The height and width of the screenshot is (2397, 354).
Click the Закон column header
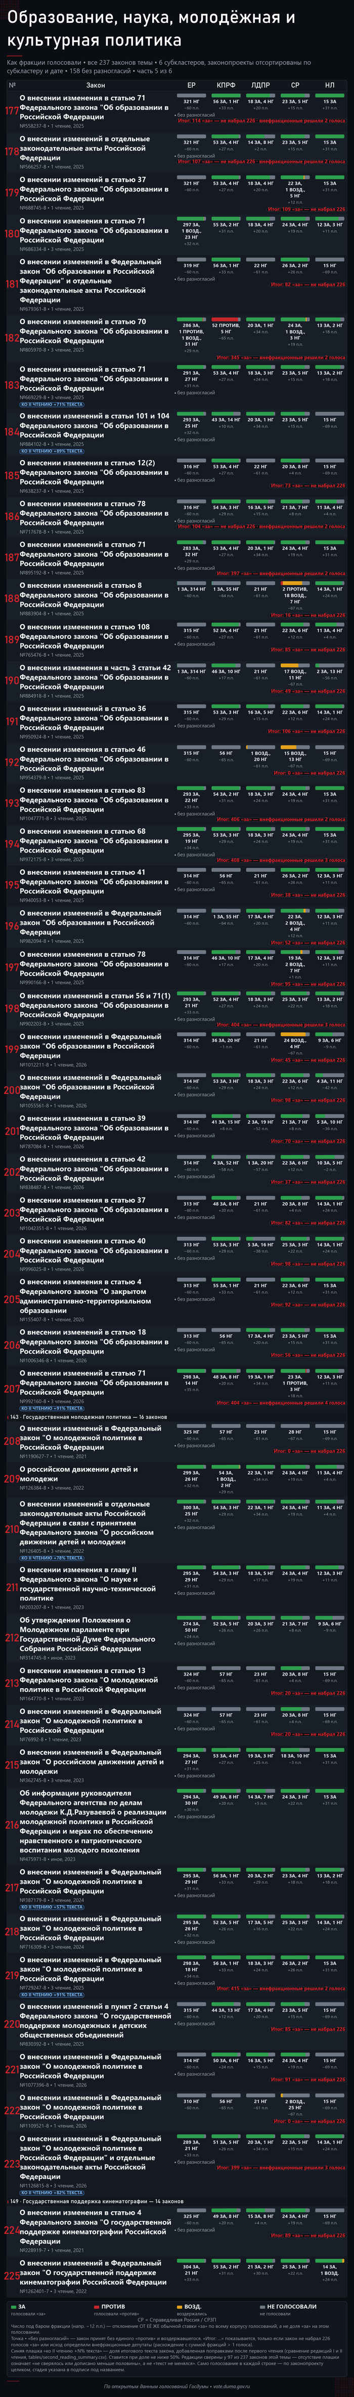pos(96,85)
